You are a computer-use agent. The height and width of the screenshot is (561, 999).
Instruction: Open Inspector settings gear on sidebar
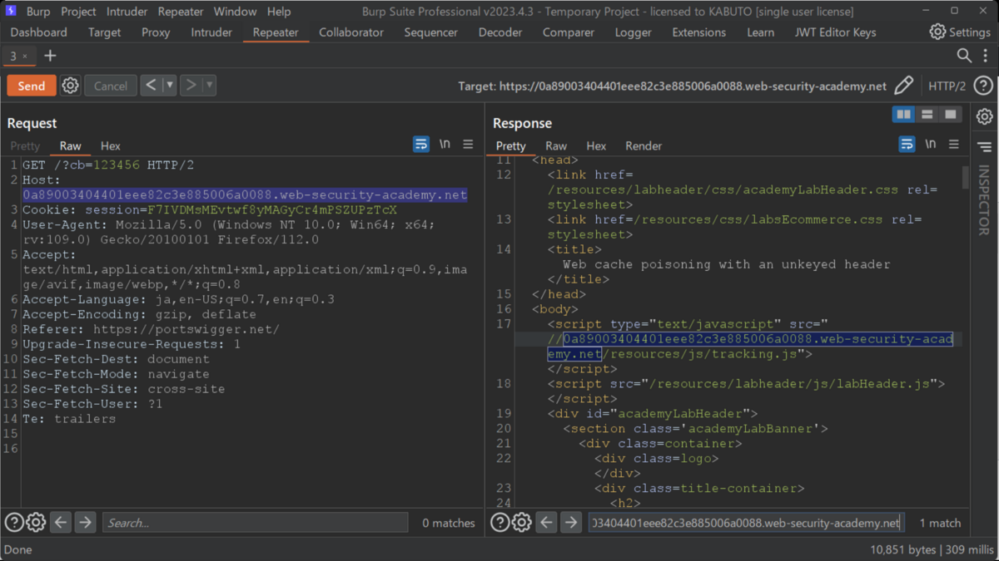click(985, 116)
